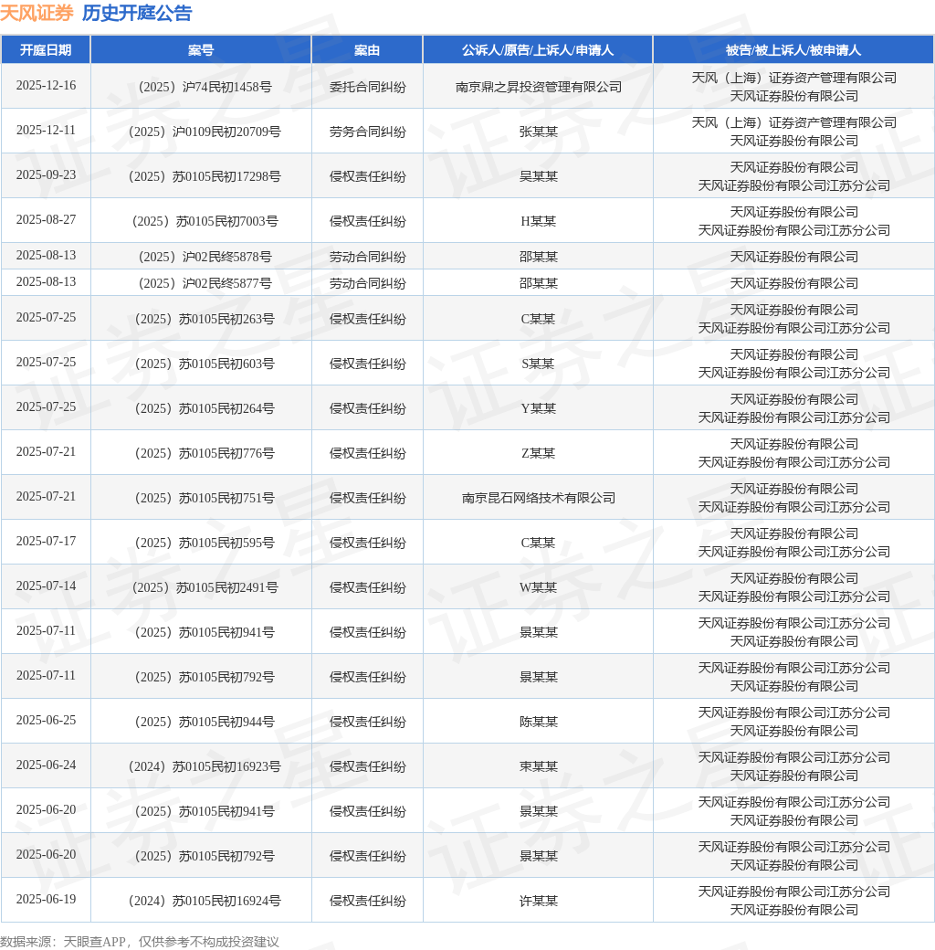Viewport: 935px width, 950px height.
Task: Click plaintiff Y某某
Action: (539, 408)
